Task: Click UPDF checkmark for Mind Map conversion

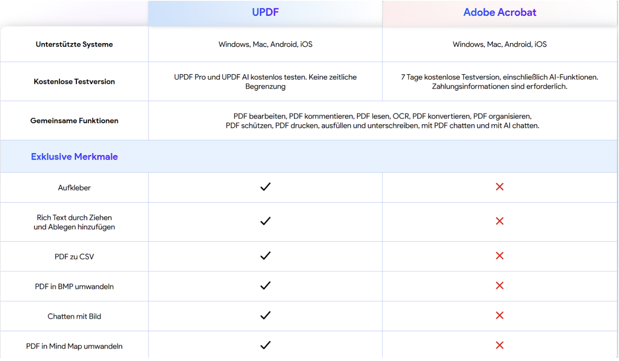Action: [265, 345]
